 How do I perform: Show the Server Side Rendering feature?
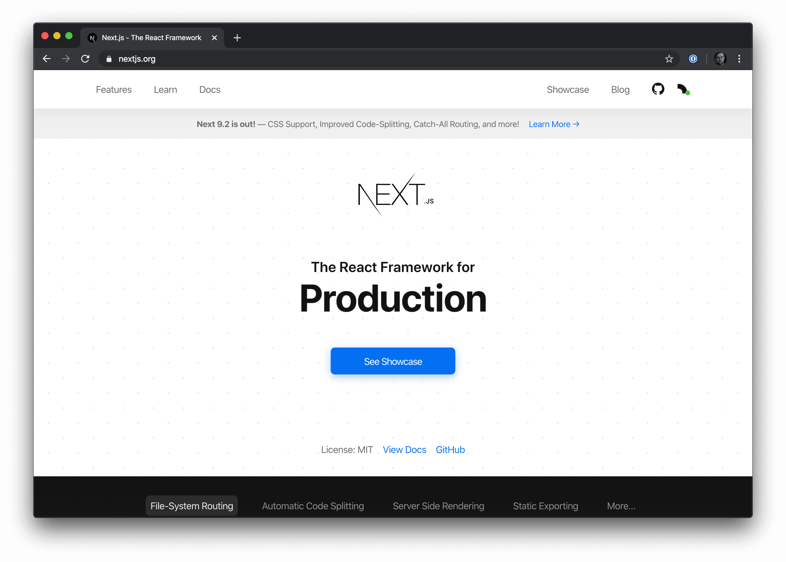click(x=438, y=506)
